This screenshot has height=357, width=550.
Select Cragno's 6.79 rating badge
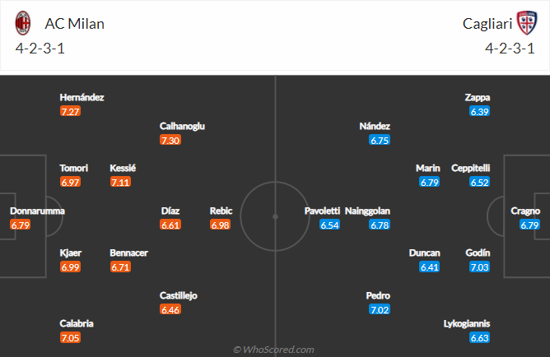tap(529, 225)
